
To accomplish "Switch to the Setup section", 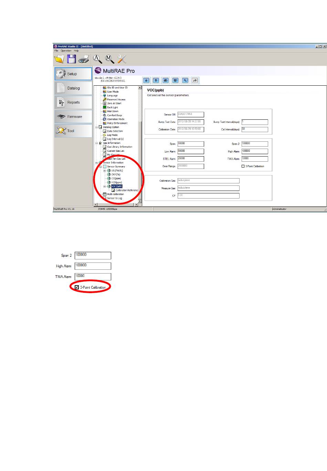I will [73, 74].
